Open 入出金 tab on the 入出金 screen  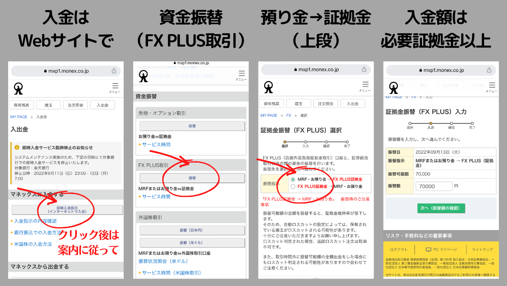103,105
